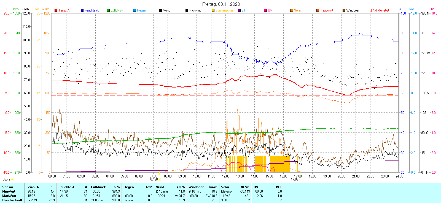The height and width of the screenshot is (203, 441).
Task: Select the yellow Sonnenschein legend marker
Action: [x=213, y=10]
